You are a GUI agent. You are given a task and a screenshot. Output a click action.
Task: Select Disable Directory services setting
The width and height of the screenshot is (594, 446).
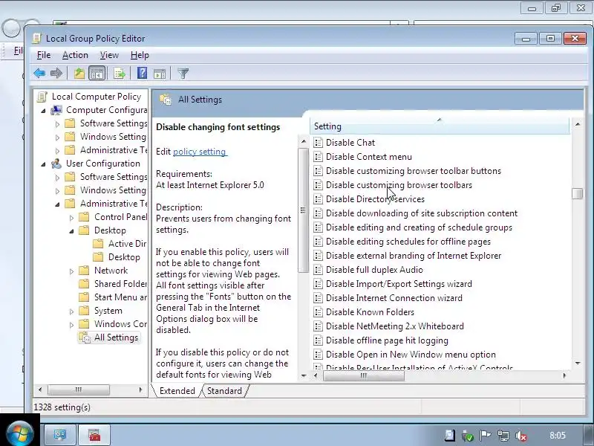[375, 199]
